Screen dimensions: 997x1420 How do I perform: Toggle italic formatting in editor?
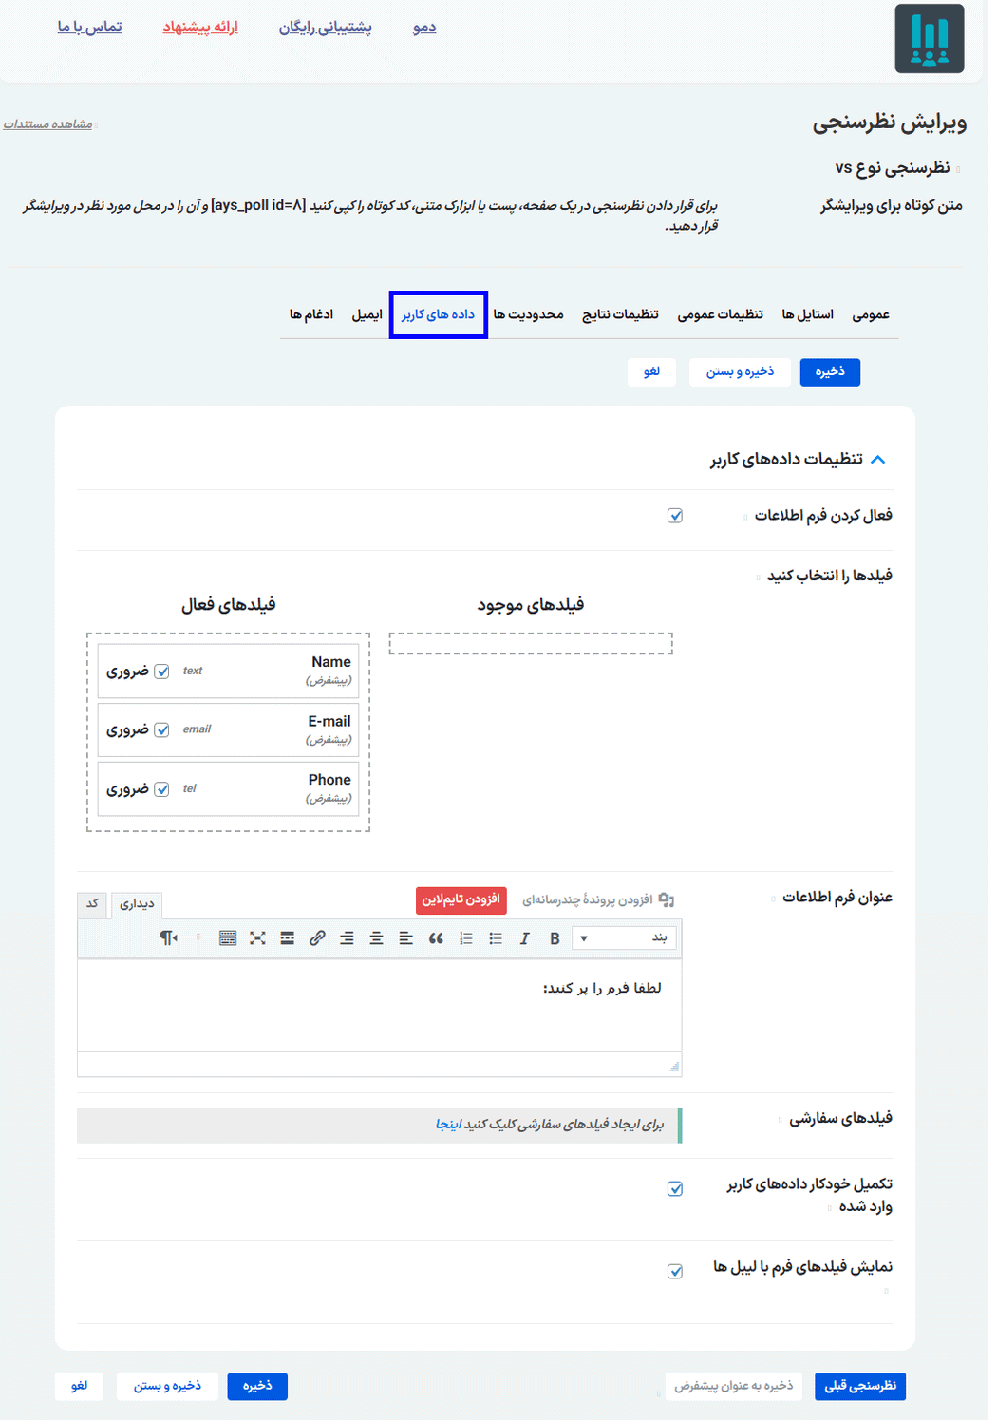[x=524, y=938]
